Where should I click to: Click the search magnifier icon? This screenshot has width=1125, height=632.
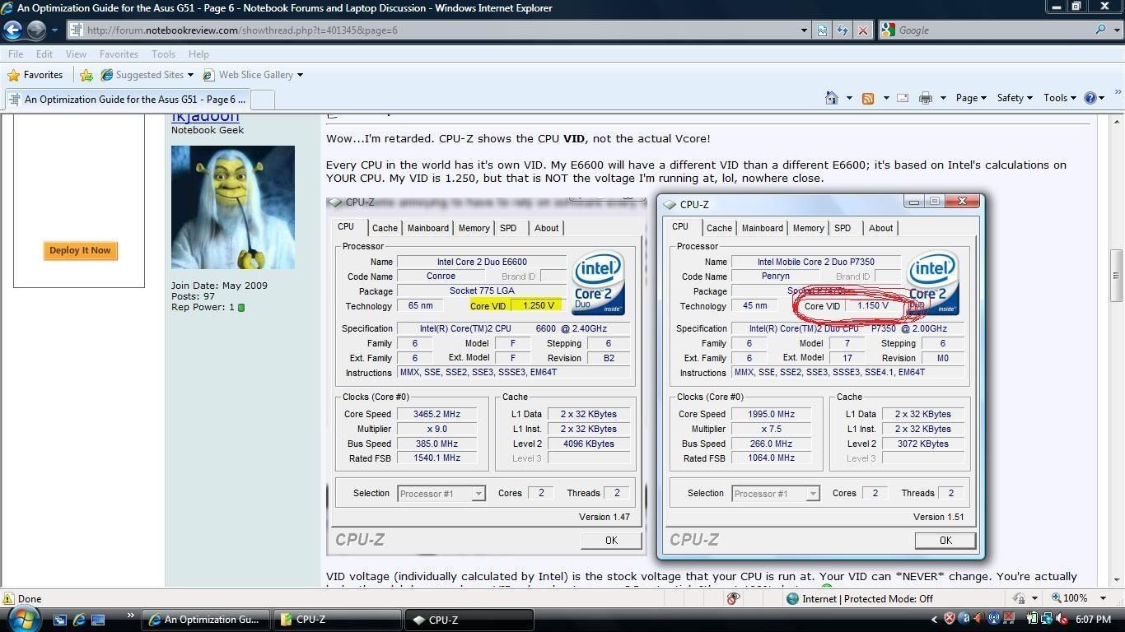[1100, 30]
